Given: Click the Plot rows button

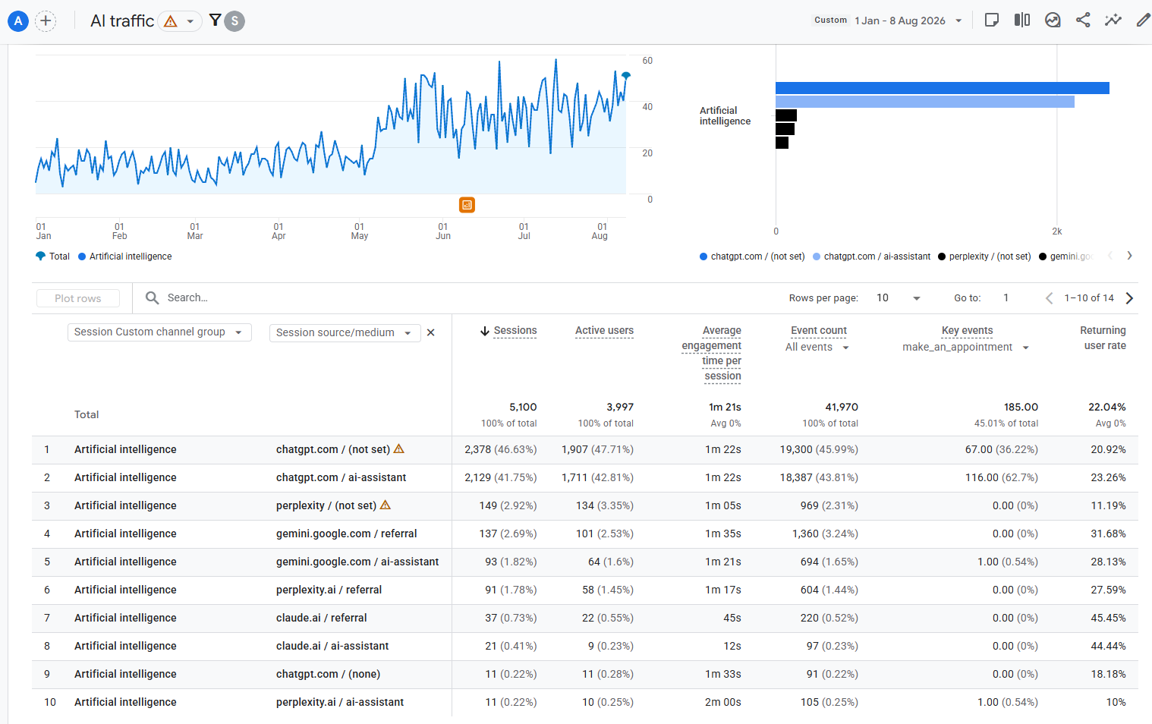Looking at the screenshot, I should tap(78, 298).
